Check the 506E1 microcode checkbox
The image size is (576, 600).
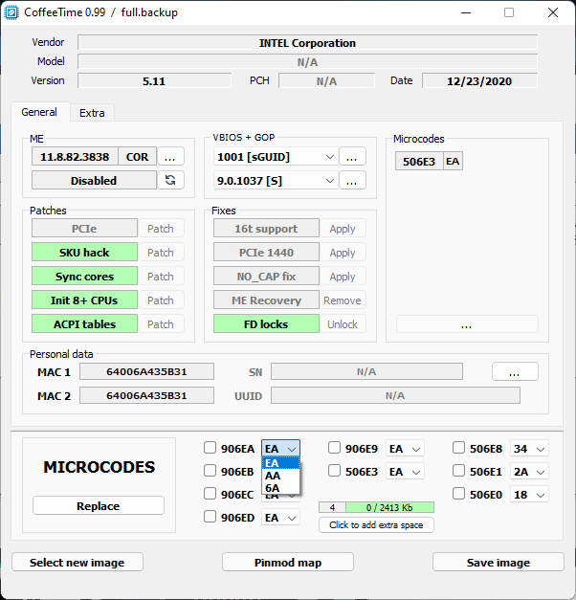tap(458, 471)
